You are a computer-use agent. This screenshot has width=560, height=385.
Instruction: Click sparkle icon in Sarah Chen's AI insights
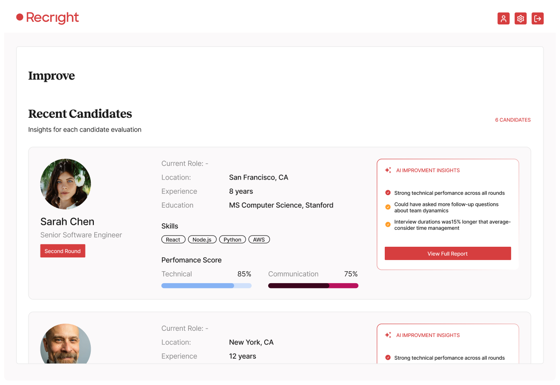(388, 170)
